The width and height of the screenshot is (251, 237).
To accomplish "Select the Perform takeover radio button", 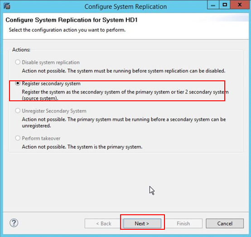I will [x=18, y=138].
